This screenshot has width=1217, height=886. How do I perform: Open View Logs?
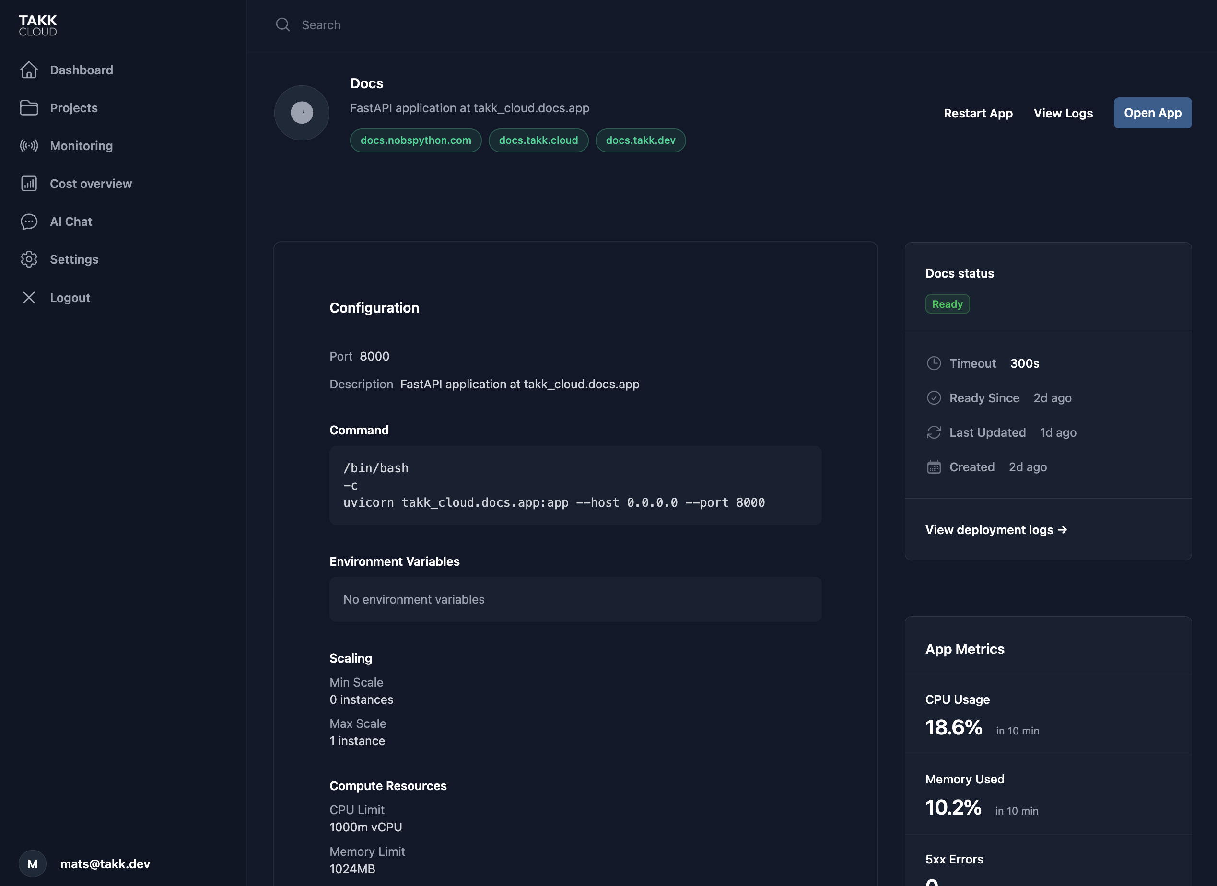(x=1063, y=113)
